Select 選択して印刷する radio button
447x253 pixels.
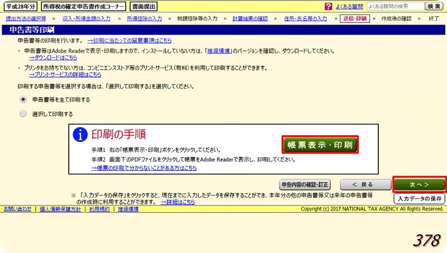[x=23, y=114]
